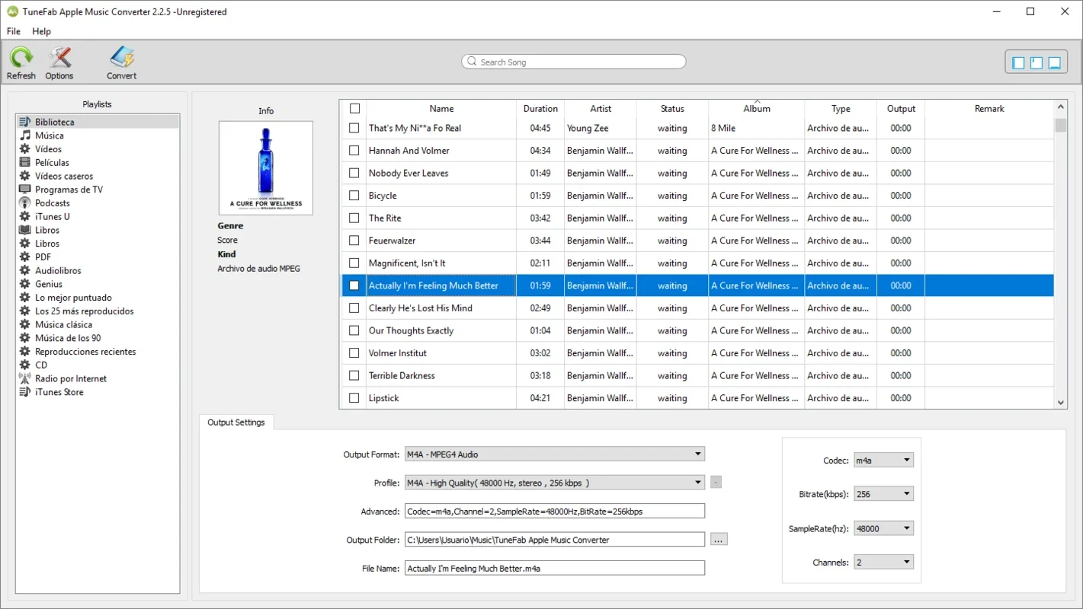Select the Música clásica playlist

(98, 324)
